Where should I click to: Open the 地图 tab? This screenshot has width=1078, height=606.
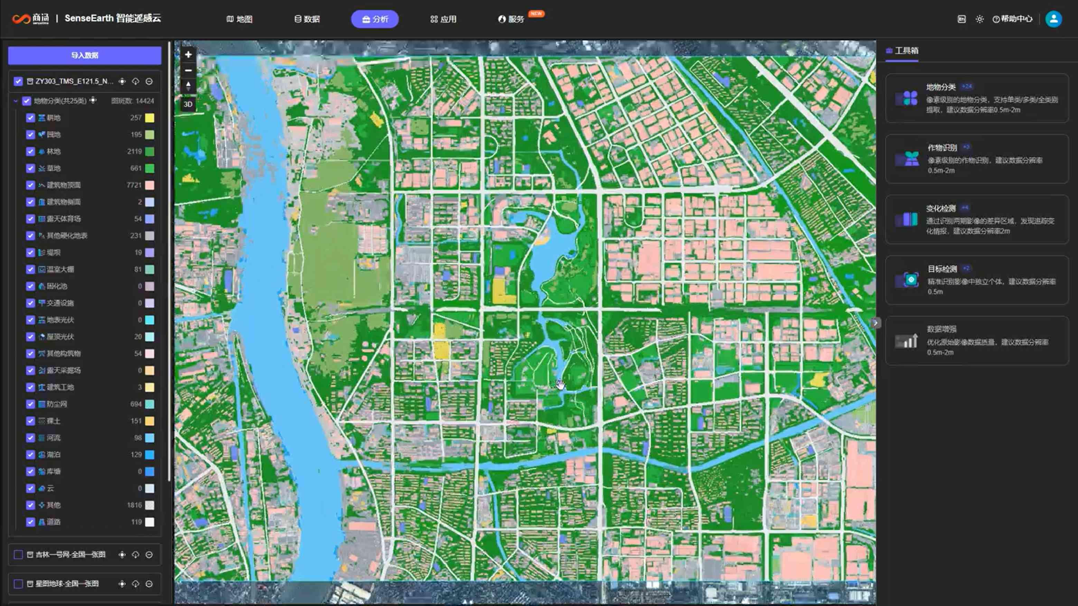240,19
